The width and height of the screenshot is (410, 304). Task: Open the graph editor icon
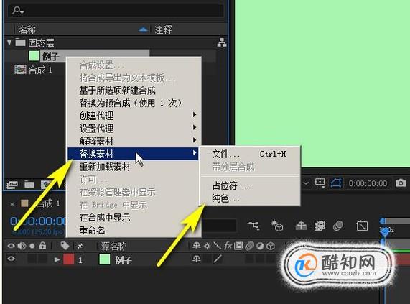click(x=362, y=226)
